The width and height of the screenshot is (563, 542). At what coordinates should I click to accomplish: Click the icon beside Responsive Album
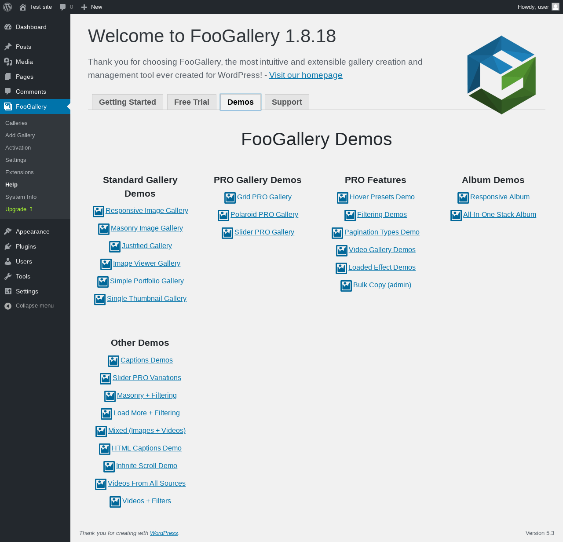pyautogui.click(x=463, y=198)
